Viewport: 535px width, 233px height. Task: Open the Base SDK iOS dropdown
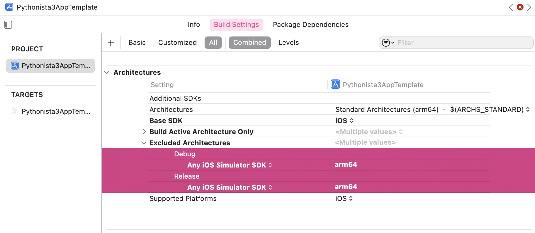click(344, 121)
